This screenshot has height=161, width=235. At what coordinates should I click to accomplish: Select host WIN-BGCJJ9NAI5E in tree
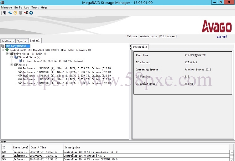[x=18, y=46]
